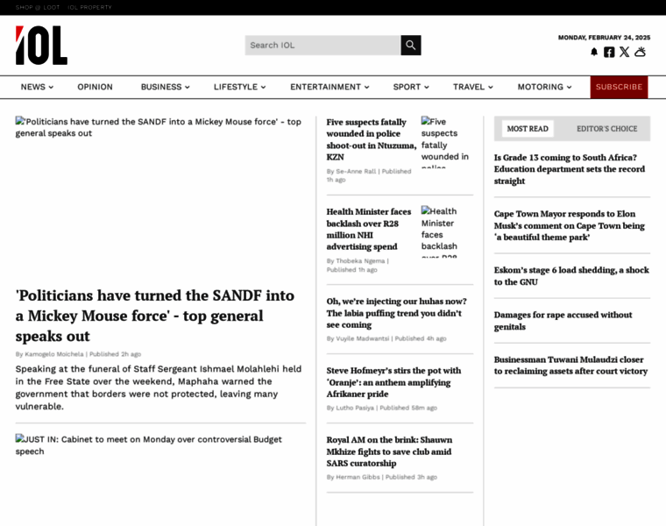The width and height of the screenshot is (666, 526).
Task: Open the Opinion section
Action: [96, 87]
